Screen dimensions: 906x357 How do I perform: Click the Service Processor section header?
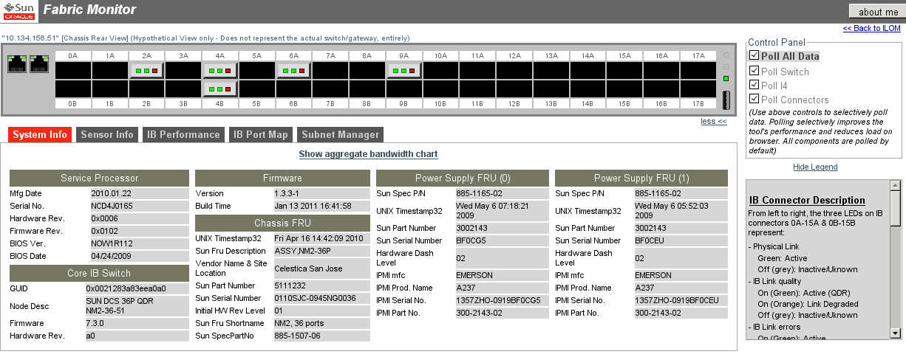100,178
